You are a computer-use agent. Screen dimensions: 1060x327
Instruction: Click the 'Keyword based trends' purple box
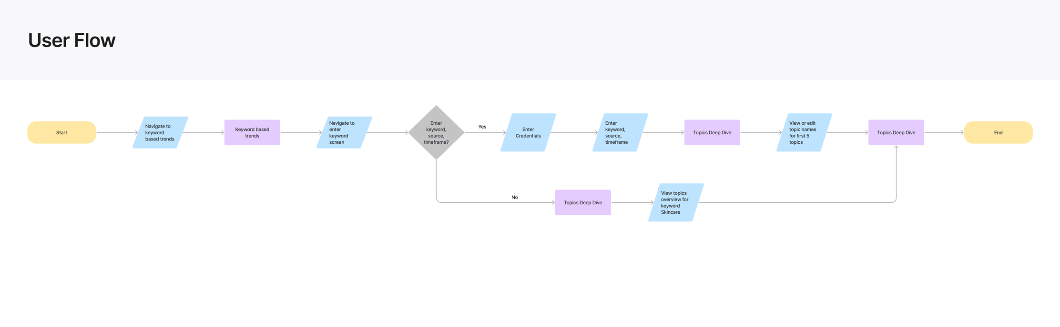click(252, 132)
